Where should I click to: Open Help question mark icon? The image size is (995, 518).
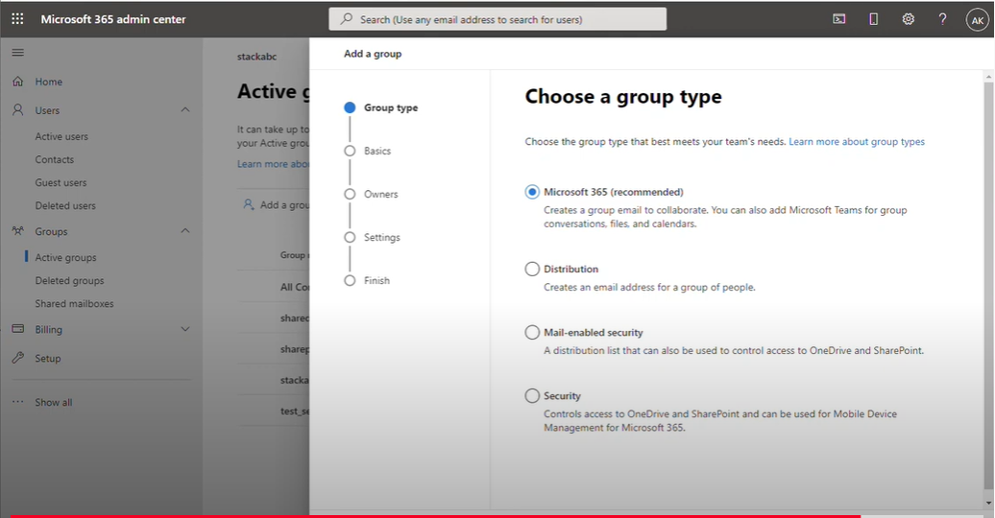pyautogui.click(x=942, y=19)
